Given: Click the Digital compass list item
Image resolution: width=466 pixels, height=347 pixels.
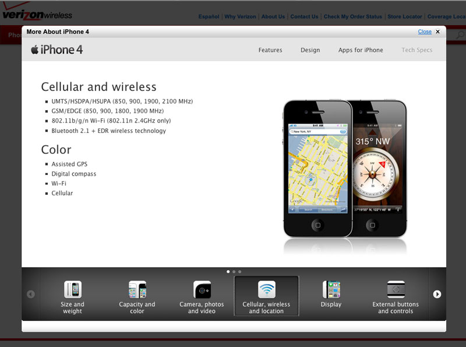Looking at the screenshot, I should (74, 174).
